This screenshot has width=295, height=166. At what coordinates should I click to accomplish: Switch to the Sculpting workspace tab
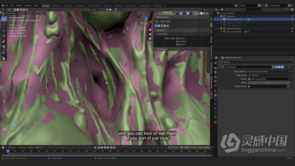pyautogui.click(x=68, y=6)
